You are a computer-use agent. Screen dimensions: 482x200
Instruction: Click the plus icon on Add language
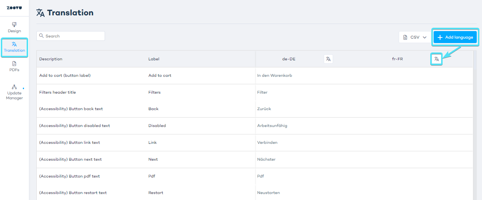tap(440, 37)
